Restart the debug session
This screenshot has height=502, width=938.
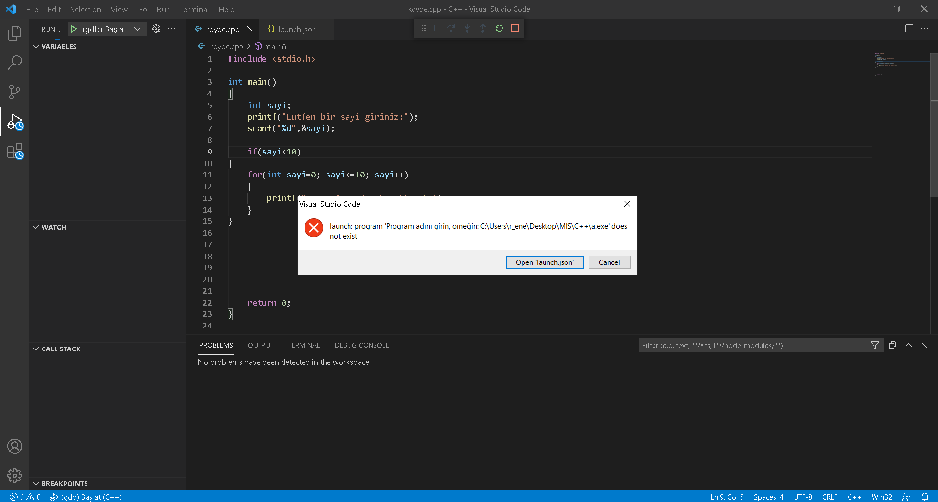coord(499,28)
